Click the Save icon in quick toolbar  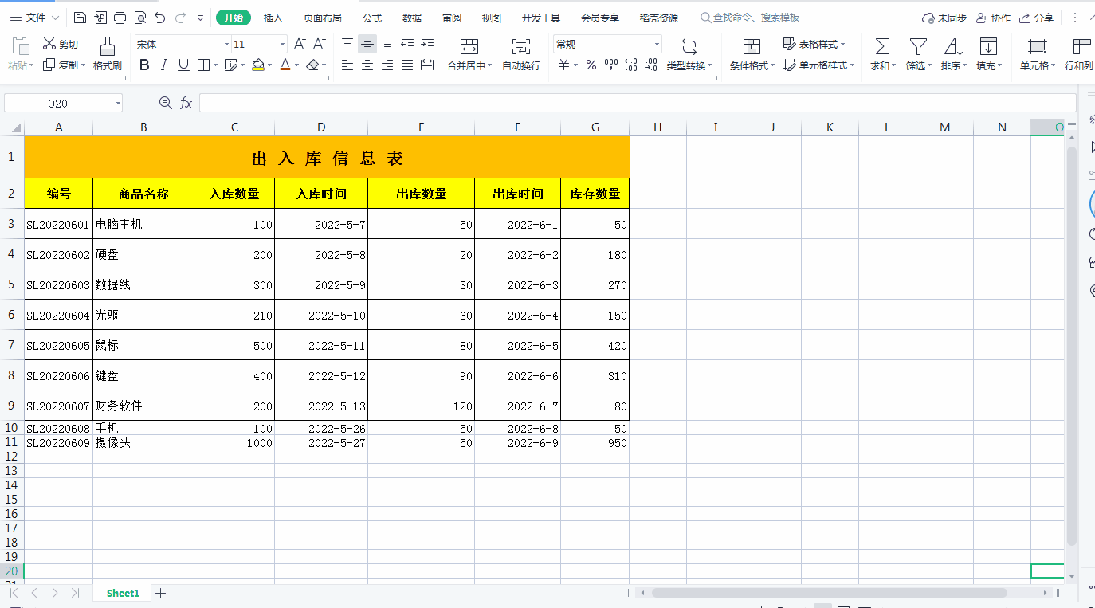coord(80,18)
